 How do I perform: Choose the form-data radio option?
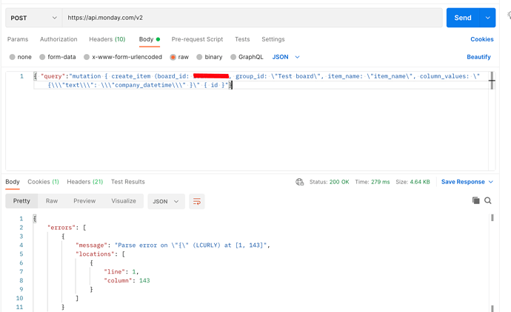tap(57, 57)
